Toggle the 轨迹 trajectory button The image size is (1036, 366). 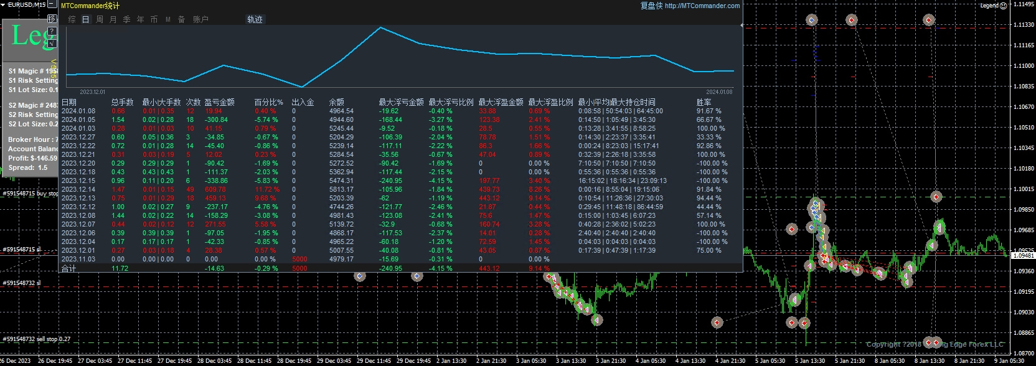point(255,19)
